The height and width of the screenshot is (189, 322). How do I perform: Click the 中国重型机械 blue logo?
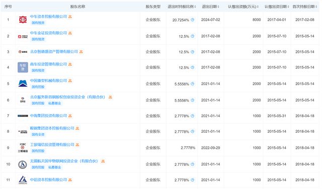click(x=23, y=84)
